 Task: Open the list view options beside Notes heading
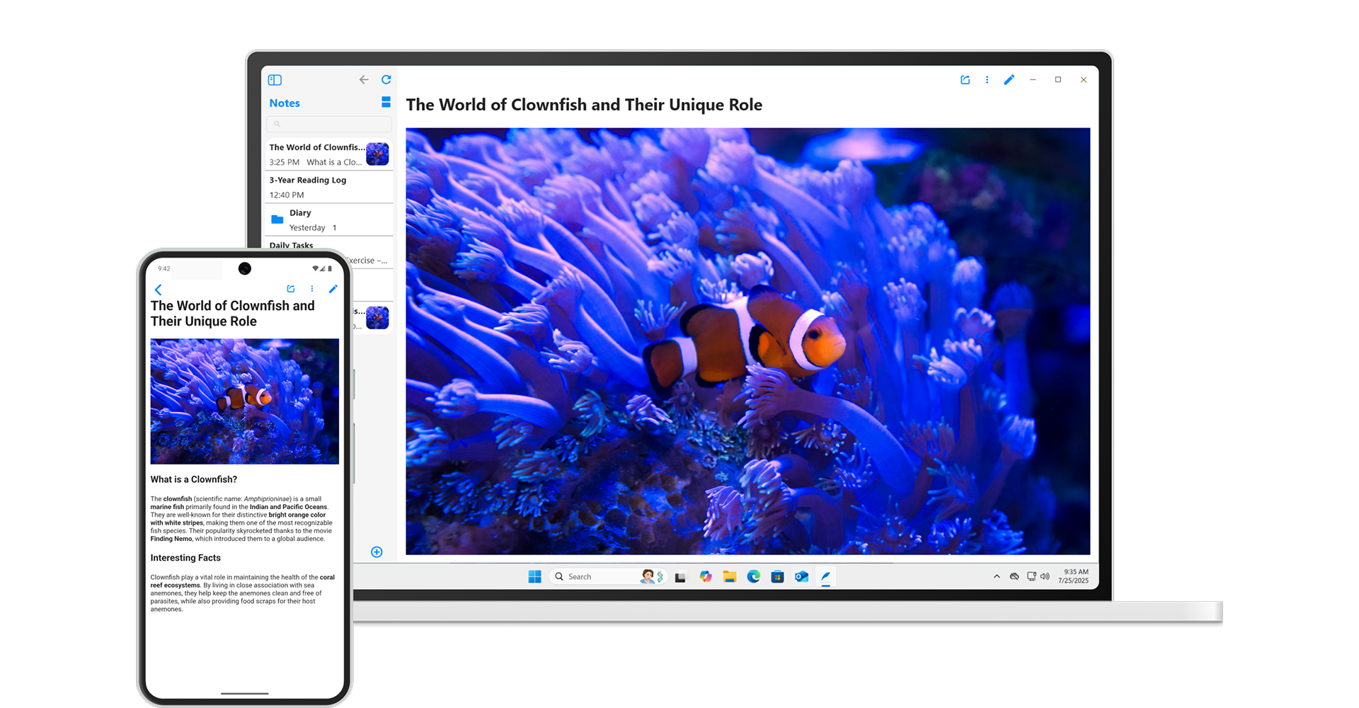click(386, 102)
